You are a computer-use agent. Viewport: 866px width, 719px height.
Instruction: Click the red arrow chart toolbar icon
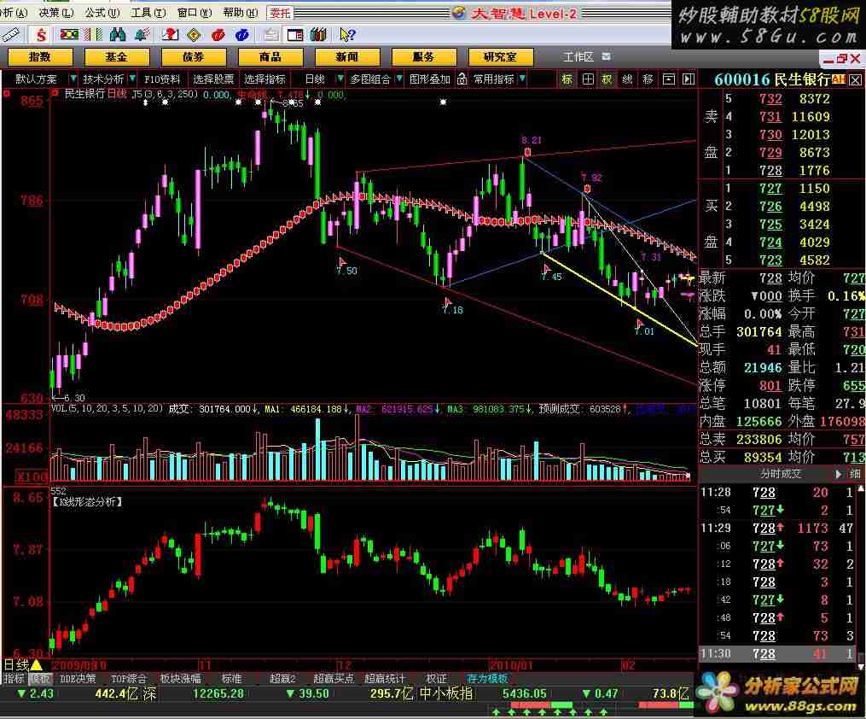point(170,35)
